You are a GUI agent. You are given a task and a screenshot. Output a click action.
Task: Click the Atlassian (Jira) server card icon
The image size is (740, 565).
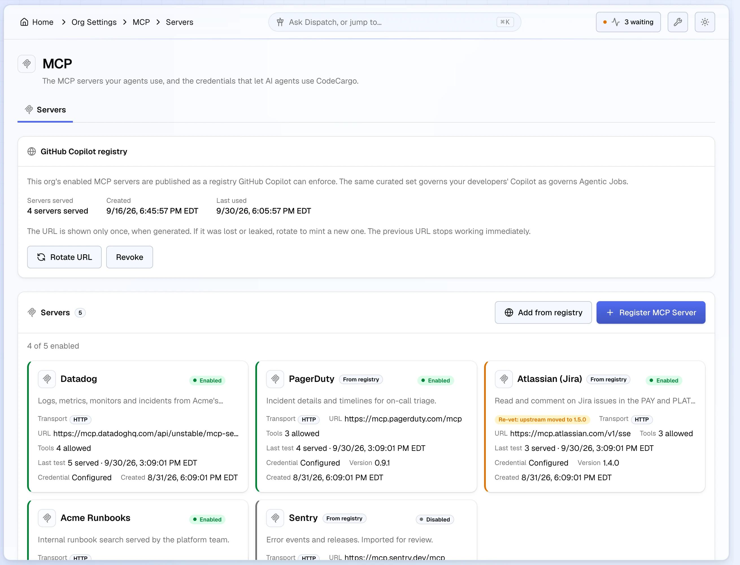point(504,379)
